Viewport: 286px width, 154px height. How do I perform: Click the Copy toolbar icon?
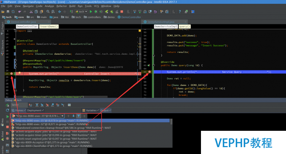[x=36, y=12]
